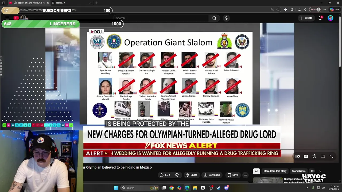Click the tray microphone indicator
Screen dimensions: 342x192
313,188
